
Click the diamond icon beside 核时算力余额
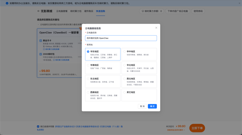click(143, 11)
